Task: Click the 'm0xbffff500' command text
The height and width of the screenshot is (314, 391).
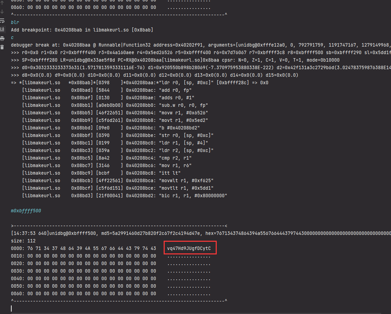Action: click(x=26, y=211)
